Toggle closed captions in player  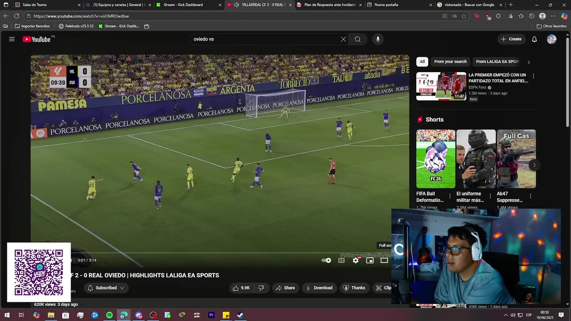click(341, 260)
